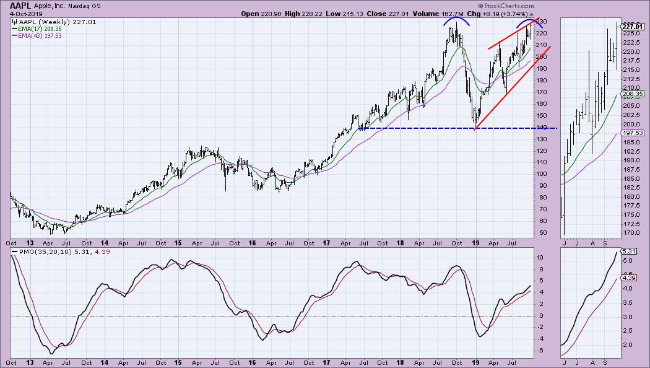This screenshot has height=368, width=650.
Task: Click the Open 220.90 value
Action: tap(261, 14)
